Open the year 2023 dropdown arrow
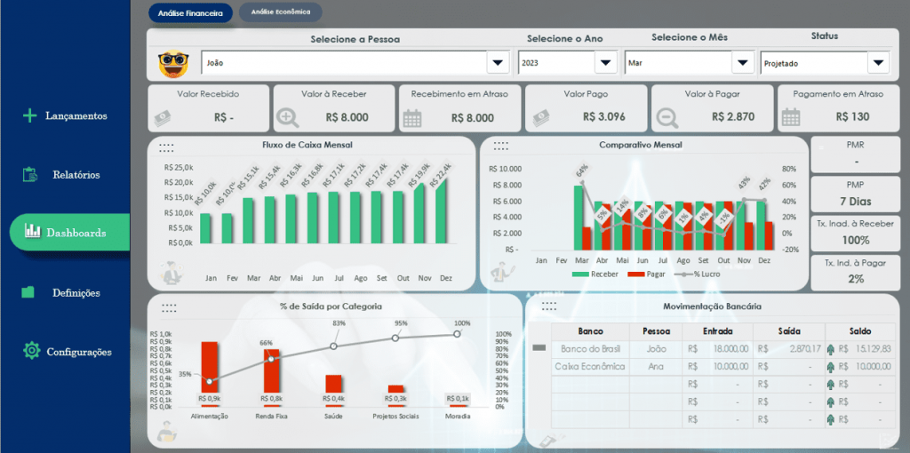Screen dimensions: 910x453 click(x=606, y=63)
